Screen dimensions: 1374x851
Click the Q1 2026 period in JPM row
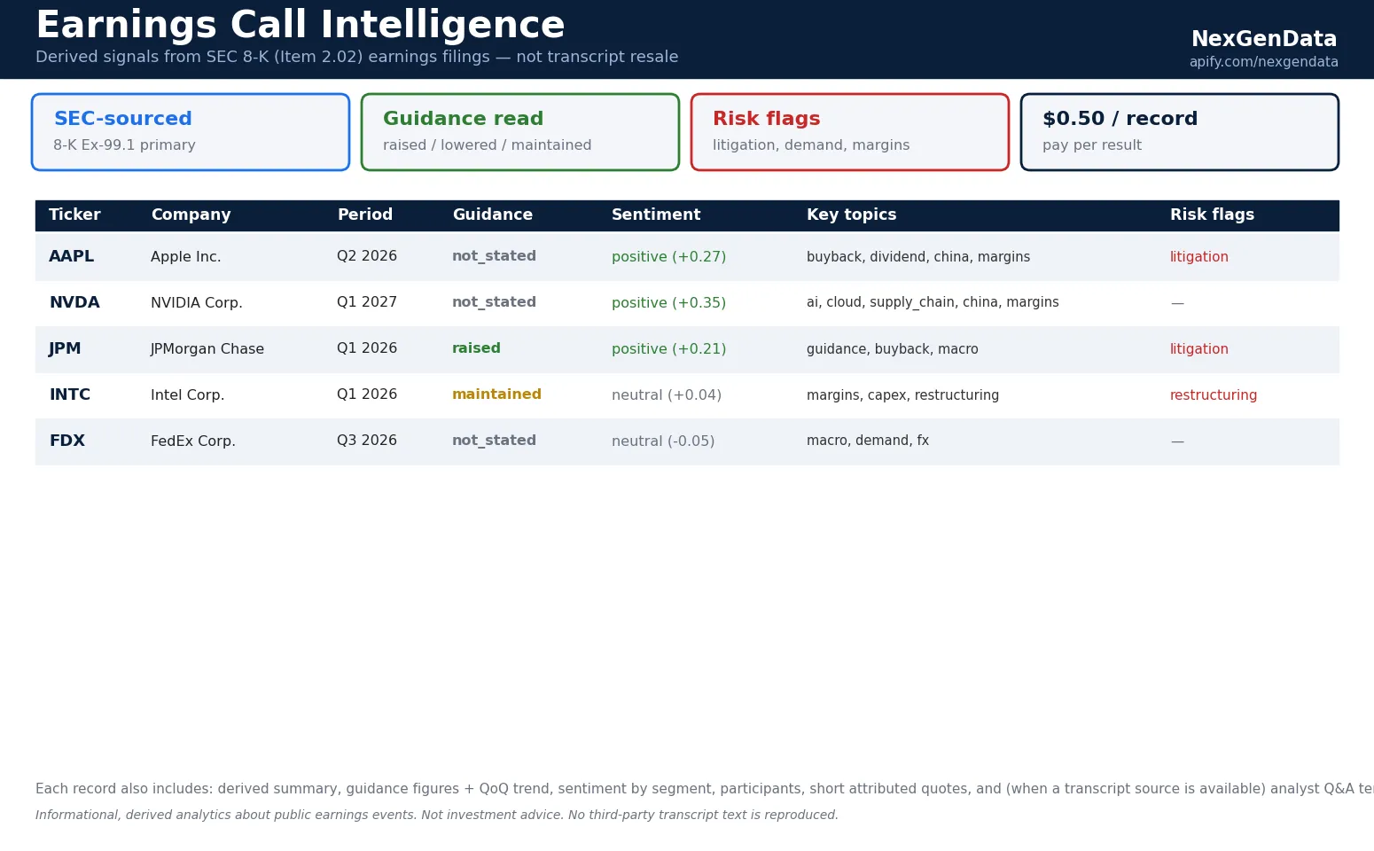point(367,348)
